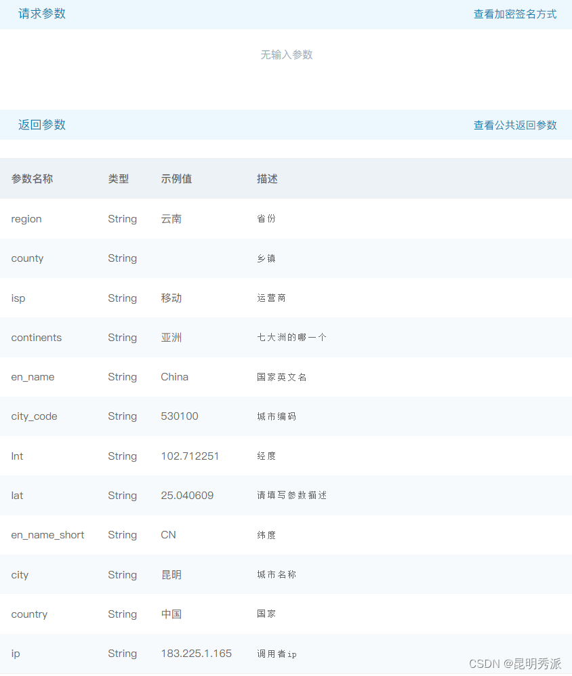This screenshot has width=572, height=676.
Task: Click the description 城市编码
Action: point(277,416)
